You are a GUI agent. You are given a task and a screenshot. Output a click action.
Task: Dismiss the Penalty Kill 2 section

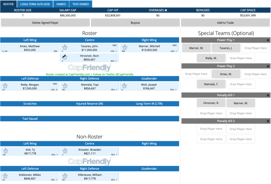(268, 121)
